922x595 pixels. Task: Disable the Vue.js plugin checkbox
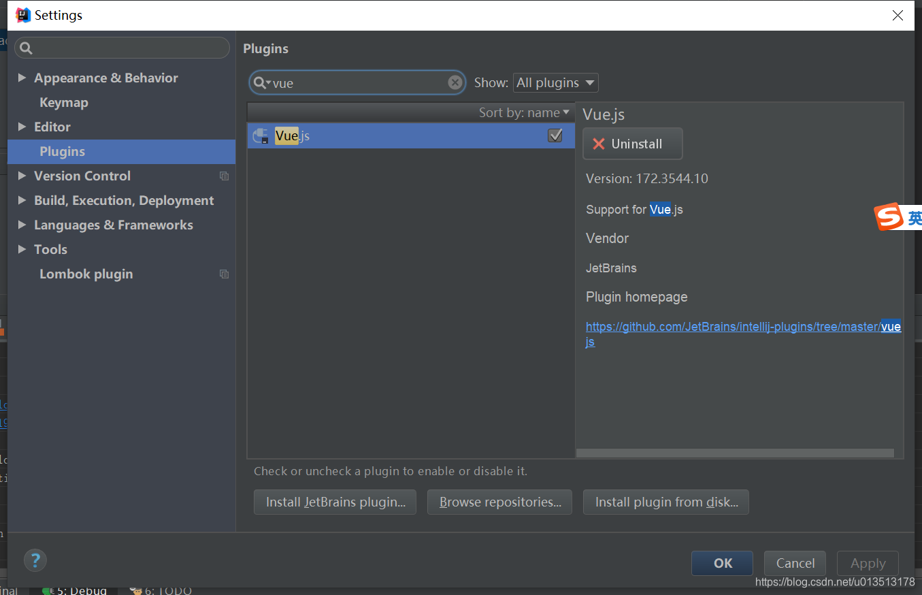[555, 135]
